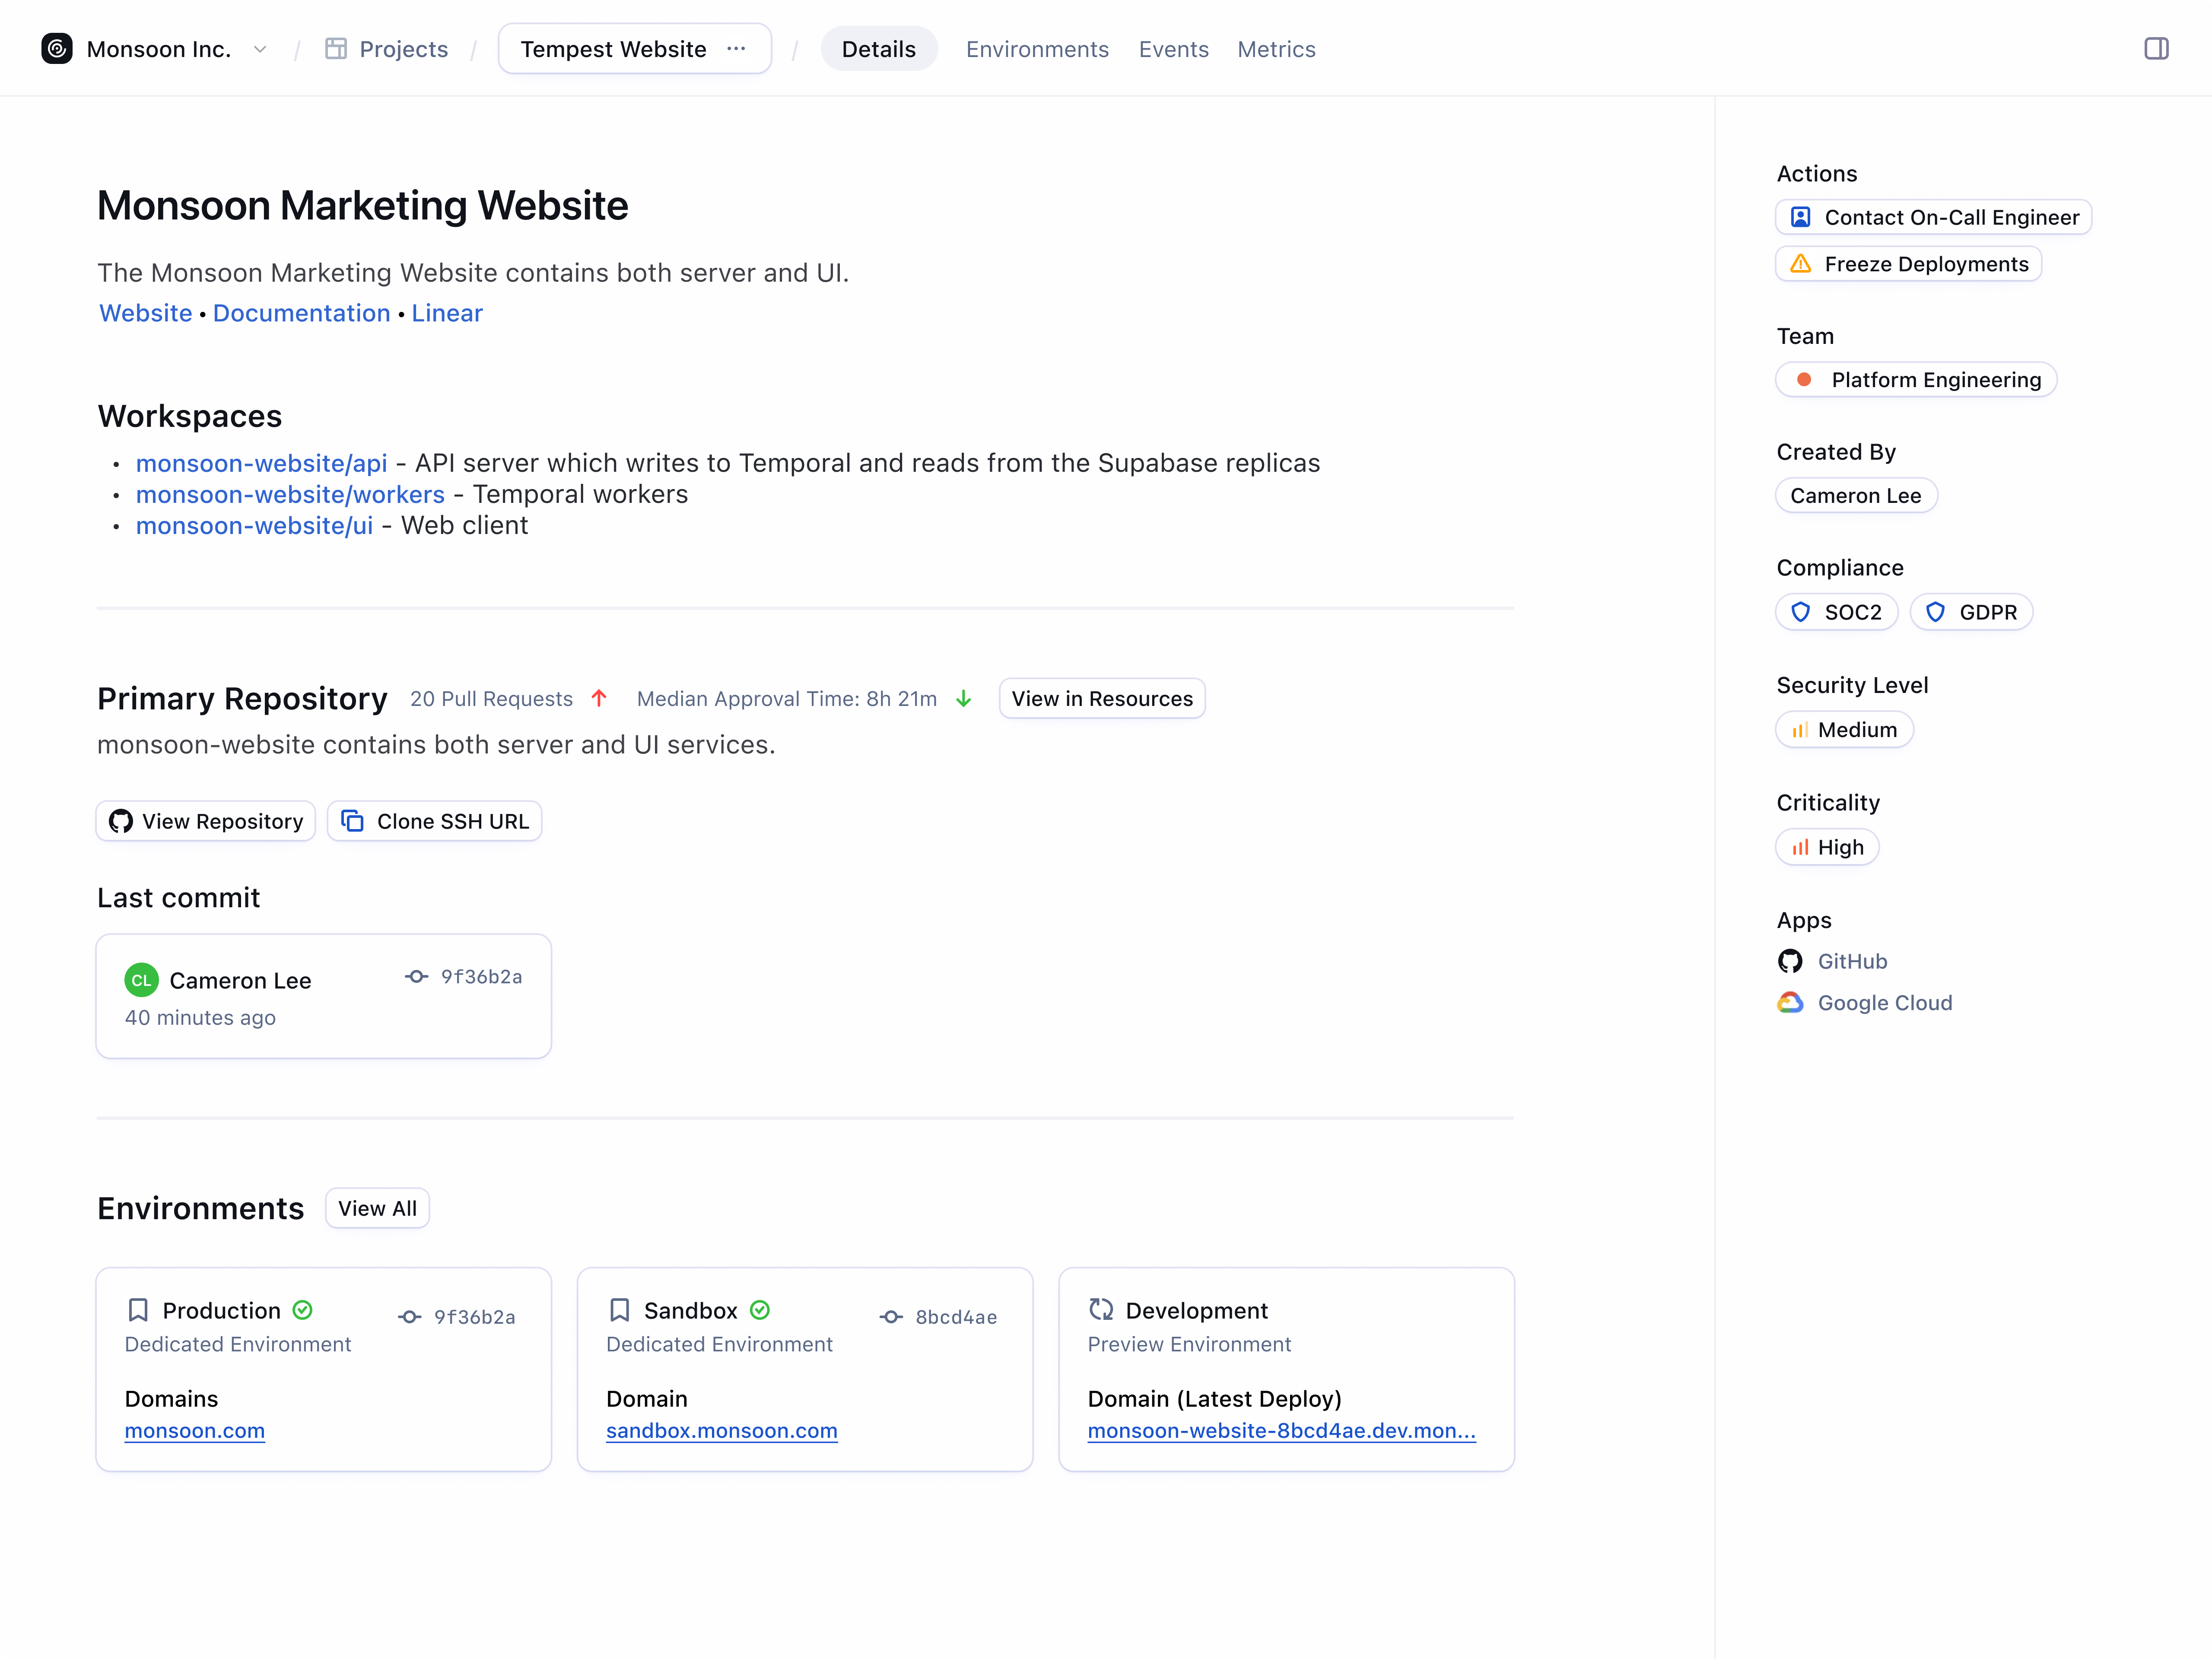Switch to the Environments tab
2212x1659 pixels.
tap(1037, 49)
